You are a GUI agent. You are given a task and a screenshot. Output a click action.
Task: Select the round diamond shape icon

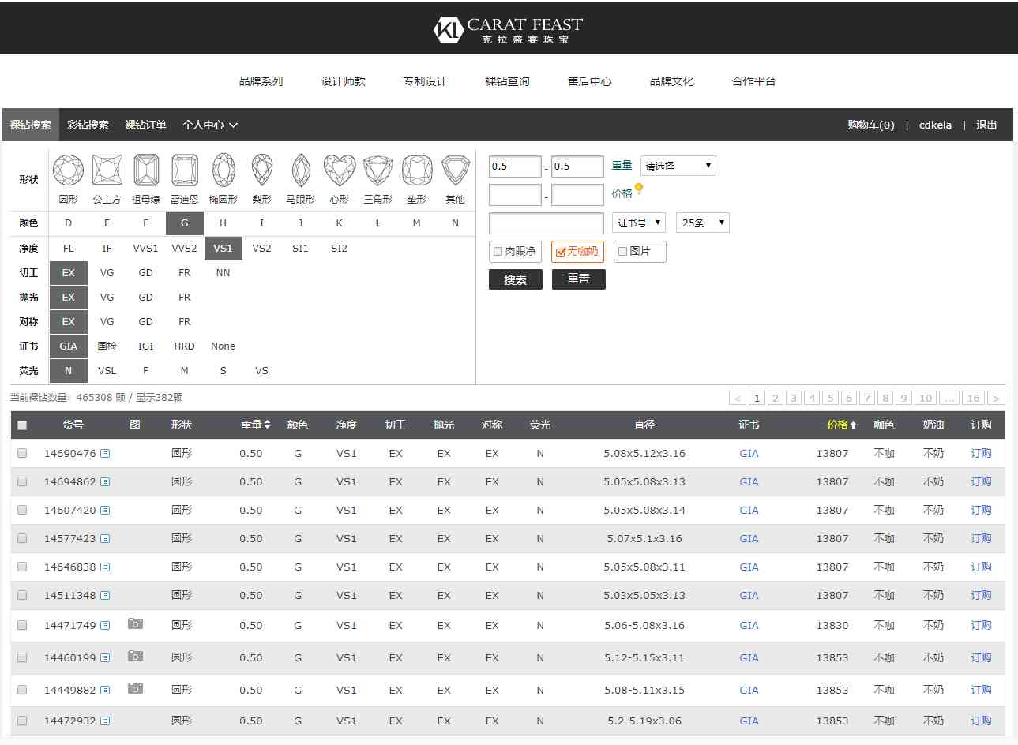point(69,170)
